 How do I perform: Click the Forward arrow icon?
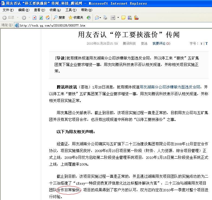pyautogui.click(x=24, y=18)
